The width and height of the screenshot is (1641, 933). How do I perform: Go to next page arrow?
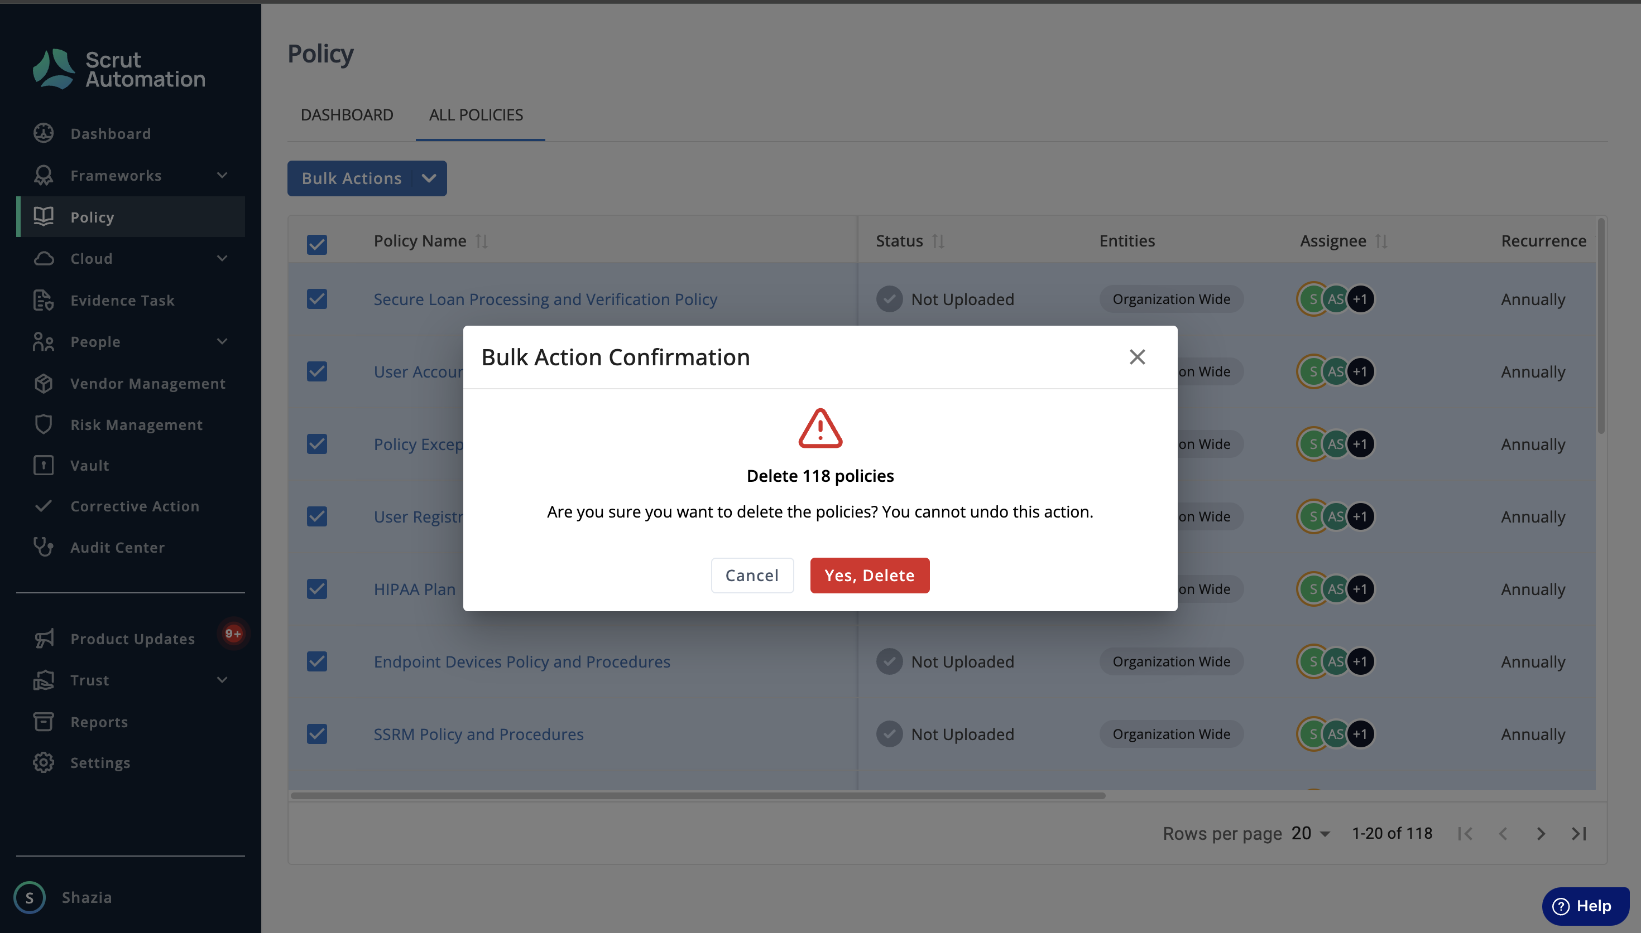tap(1541, 834)
